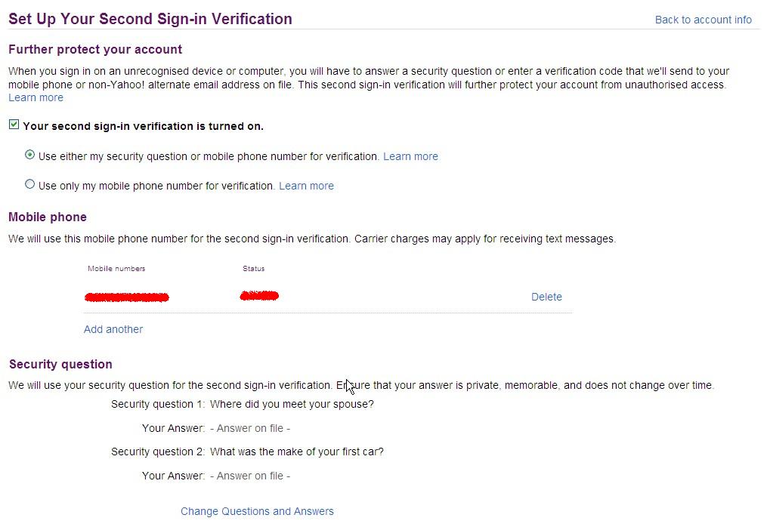767x524 pixels.
Task: Click the first car security question text
Action: 296,452
